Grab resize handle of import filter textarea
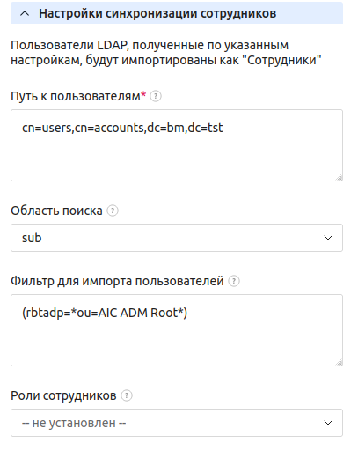Viewport: 358px width, 458px height. click(339, 362)
